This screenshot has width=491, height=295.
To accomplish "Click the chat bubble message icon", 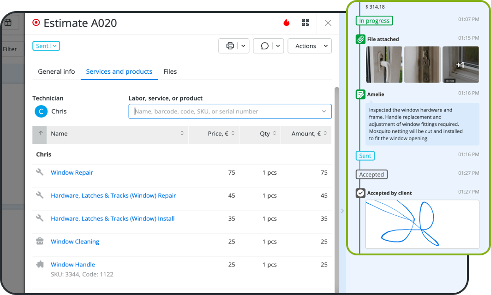I will [x=264, y=46].
